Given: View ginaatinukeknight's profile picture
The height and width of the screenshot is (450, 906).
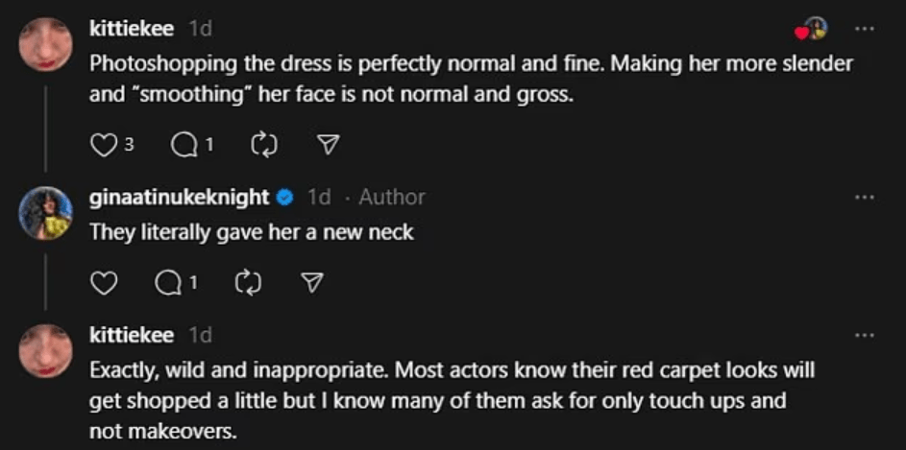Looking at the screenshot, I should (45, 212).
